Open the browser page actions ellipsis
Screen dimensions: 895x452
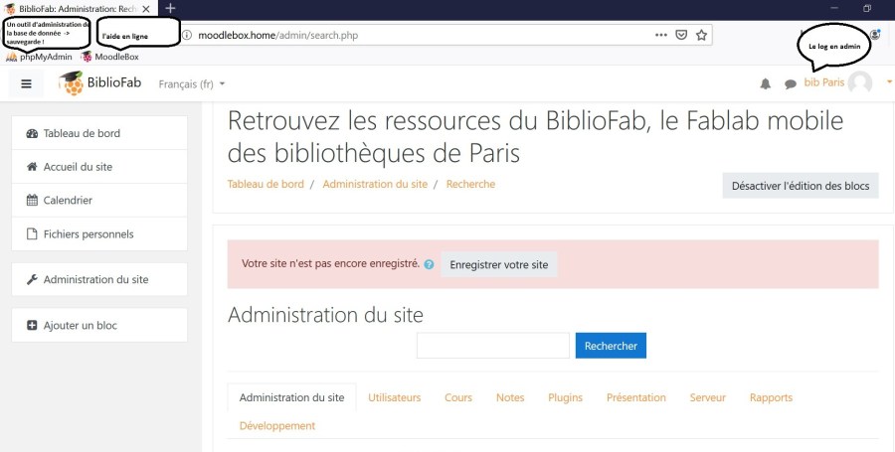pos(661,35)
